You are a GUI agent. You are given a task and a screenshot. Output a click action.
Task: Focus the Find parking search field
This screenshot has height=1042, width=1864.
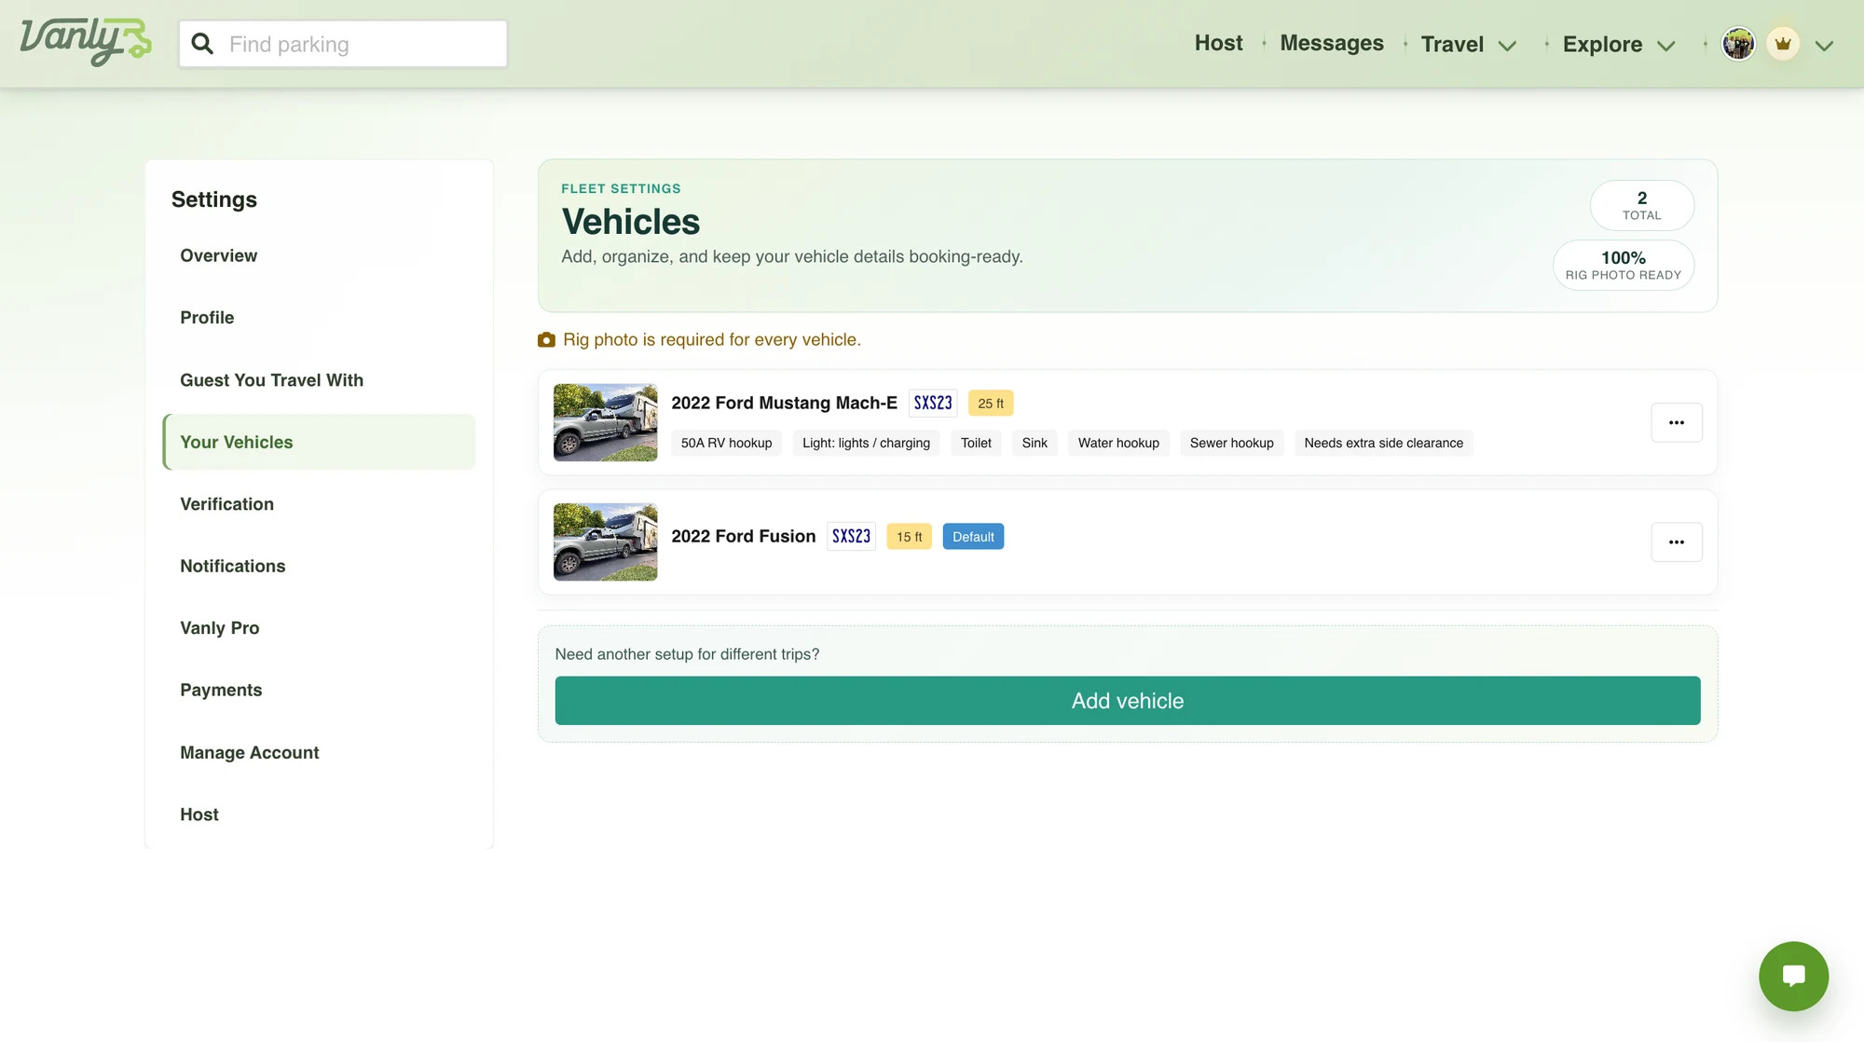pos(343,44)
